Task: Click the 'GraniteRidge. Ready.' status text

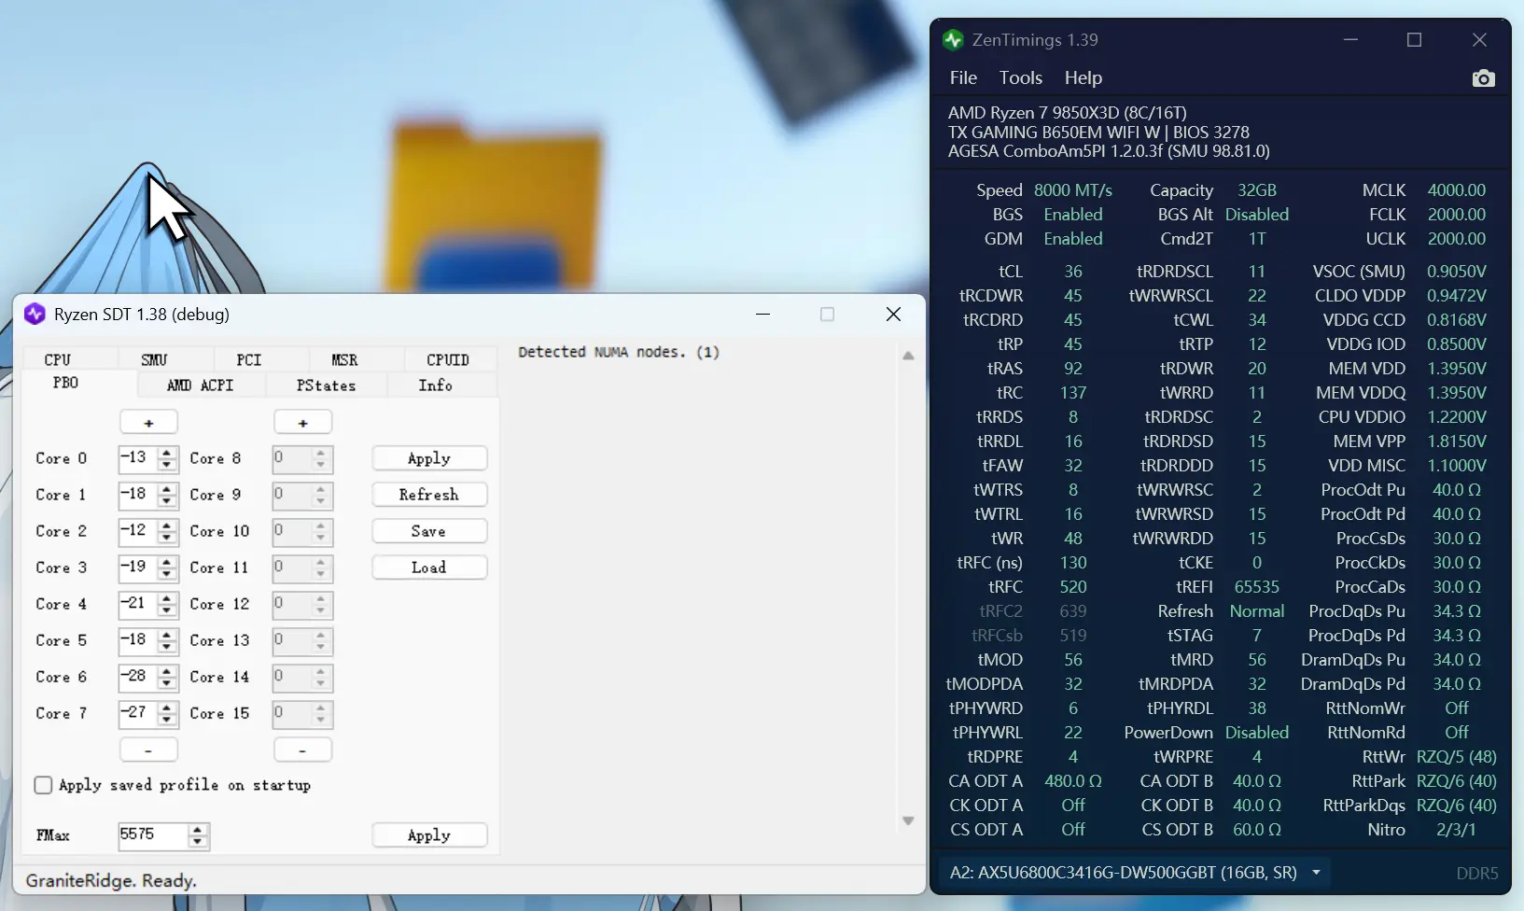Action: (x=111, y=880)
